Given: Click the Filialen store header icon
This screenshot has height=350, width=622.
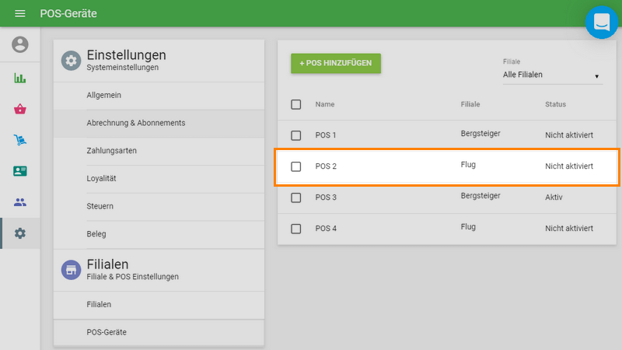Looking at the screenshot, I should (71, 270).
